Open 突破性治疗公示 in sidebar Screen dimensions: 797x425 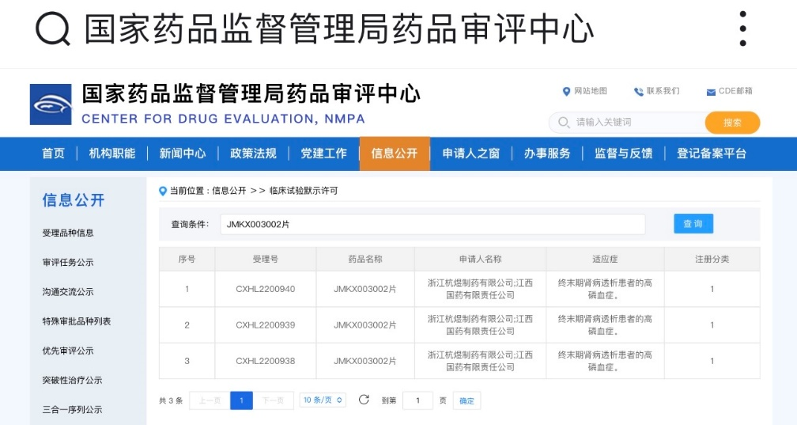(x=72, y=380)
